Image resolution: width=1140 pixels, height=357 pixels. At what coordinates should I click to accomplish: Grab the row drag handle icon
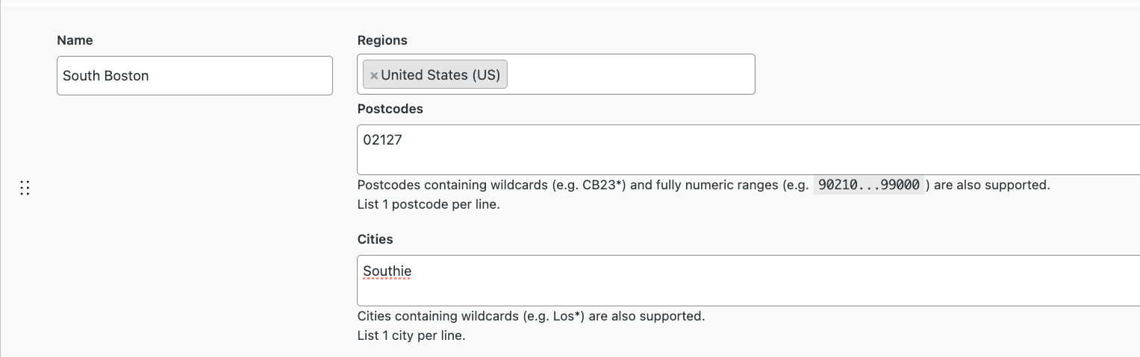(x=25, y=188)
